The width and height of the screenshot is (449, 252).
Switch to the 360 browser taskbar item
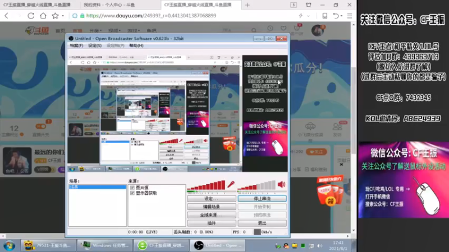161,245
